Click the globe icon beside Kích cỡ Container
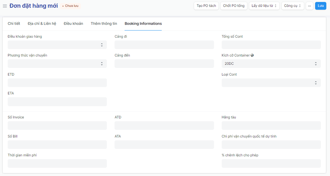The width and height of the screenshot is (330, 176). tap(252, 55)
